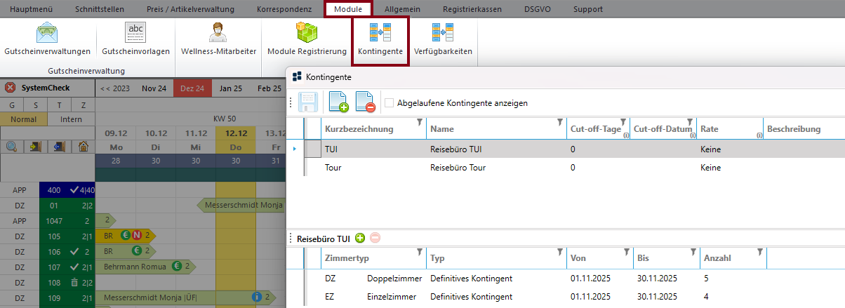Viewport: 845px width, 308px height.
Task: Open filter for Kurzbezeichnung column
Action: coord(420,123)
